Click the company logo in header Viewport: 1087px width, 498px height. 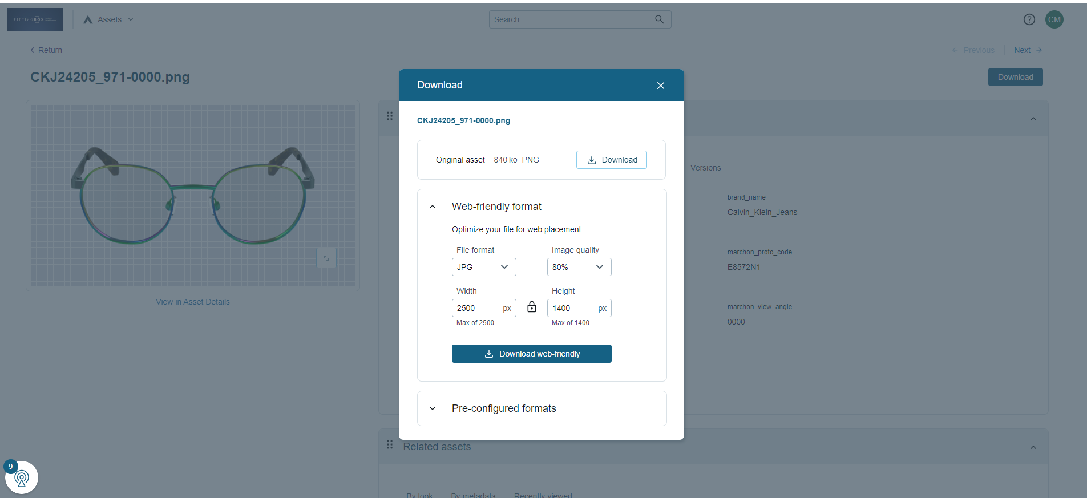click(x=35, y=19)
